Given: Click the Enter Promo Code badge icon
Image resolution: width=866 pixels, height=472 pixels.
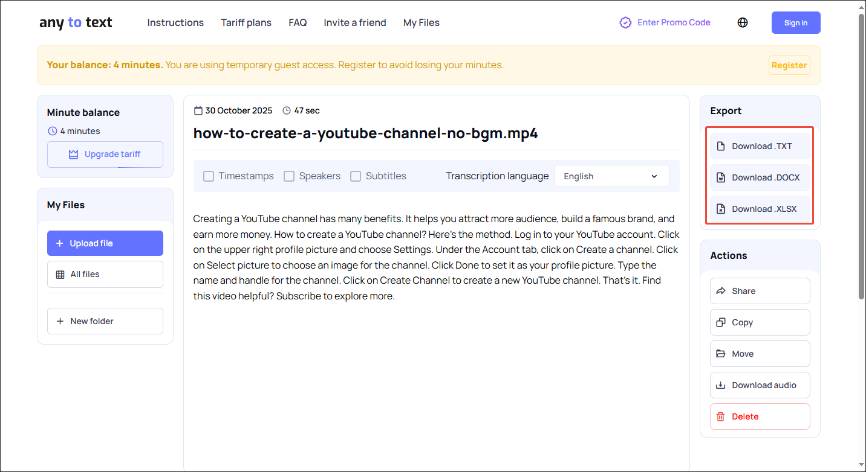Looking at the screenshot, I should point(625,22).
